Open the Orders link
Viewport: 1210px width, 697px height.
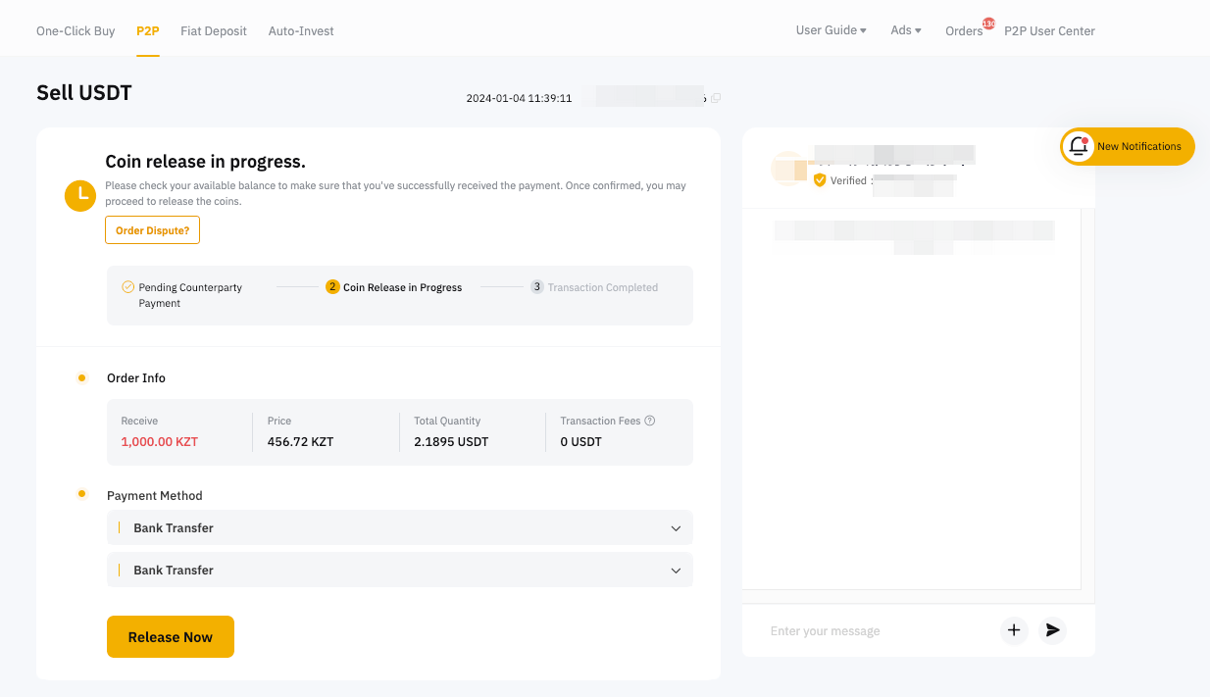tap(964, 31)
